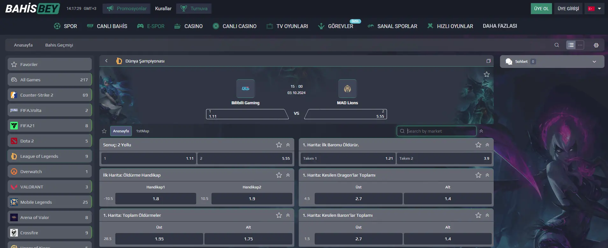
Task: Bet on Handikap1 odds 1.8
Action: (x=156, y=199)
